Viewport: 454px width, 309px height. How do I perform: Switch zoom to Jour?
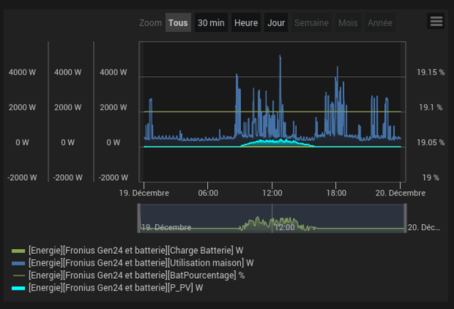[276, 22]
